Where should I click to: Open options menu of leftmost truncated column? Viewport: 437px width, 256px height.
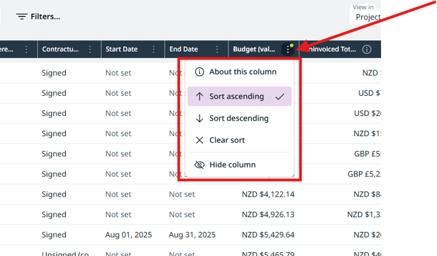tap(26, 50)
